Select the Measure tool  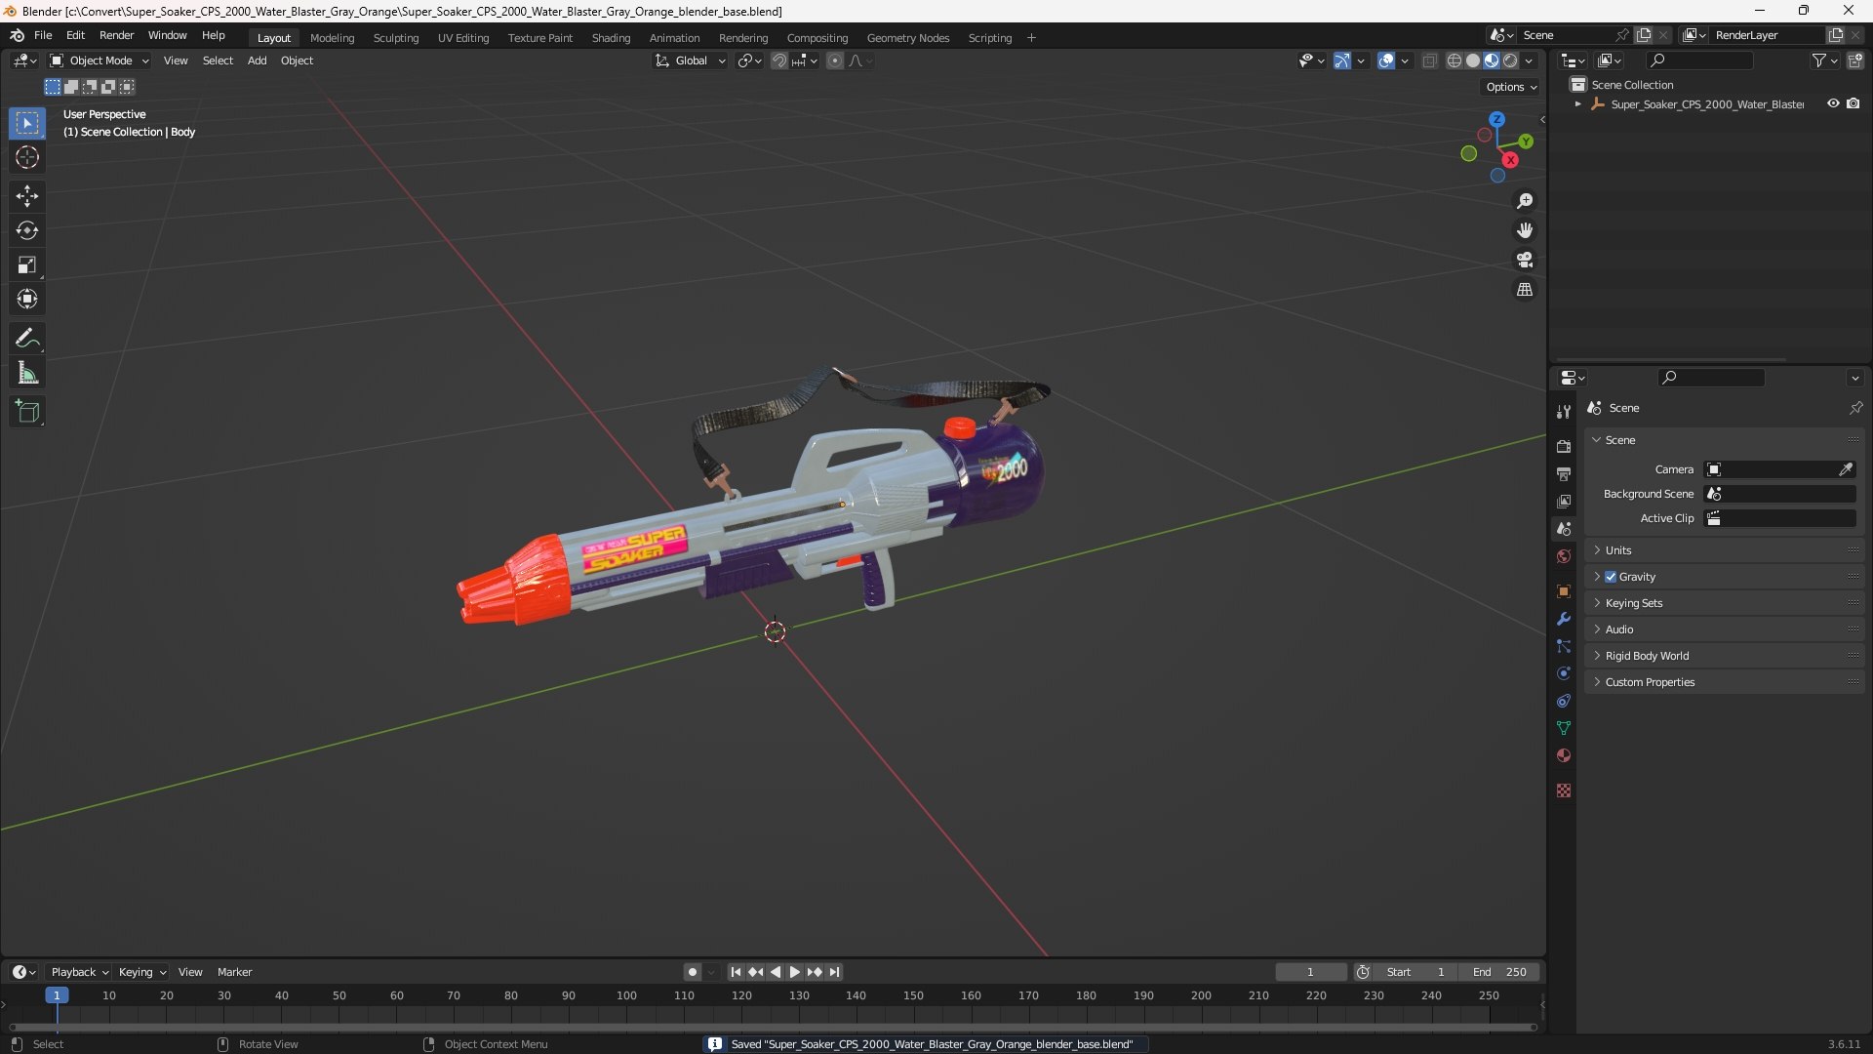[27, 373]
